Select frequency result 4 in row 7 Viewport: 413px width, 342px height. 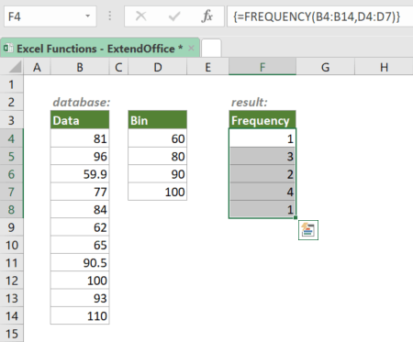(x=262, y=192)
